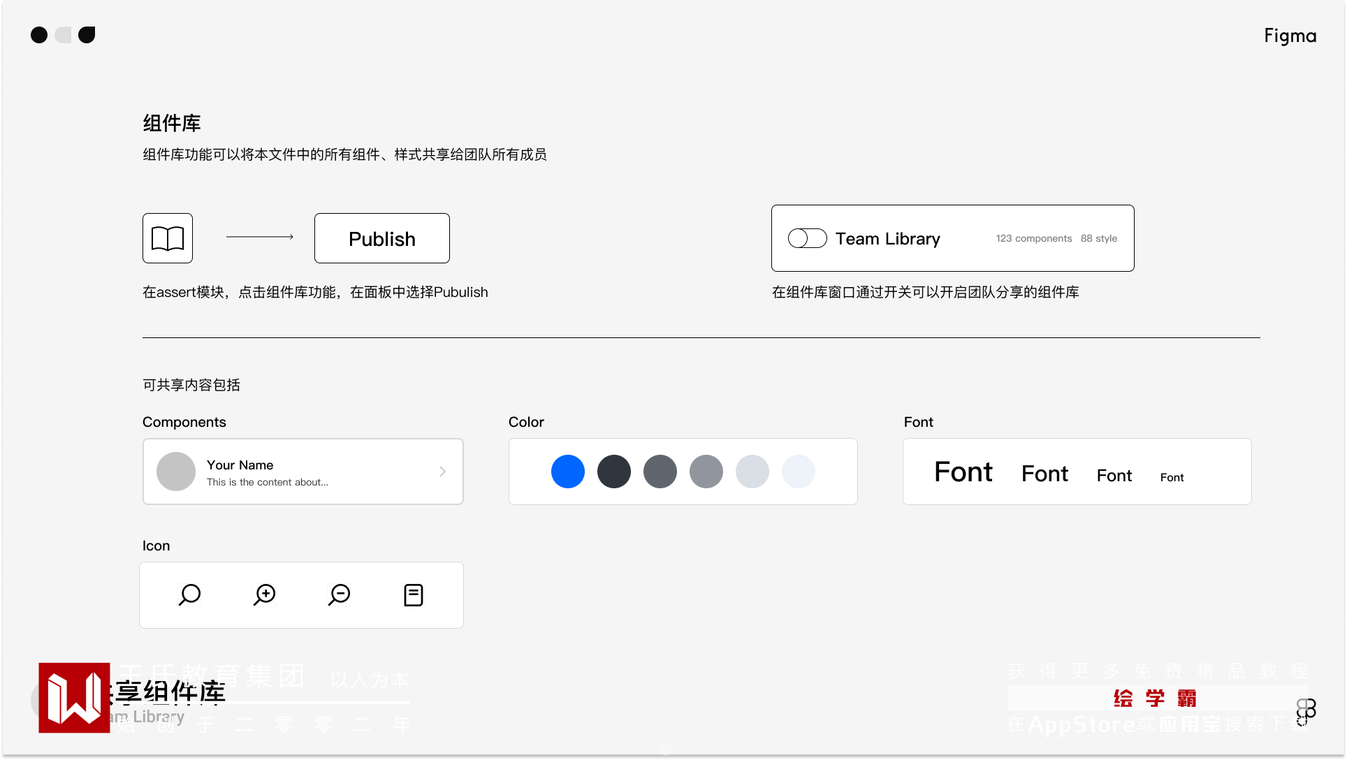This screenshot has width=1347, height=760.
Task: Pick the lightest pale blue swatch
Action: (799, 472)
